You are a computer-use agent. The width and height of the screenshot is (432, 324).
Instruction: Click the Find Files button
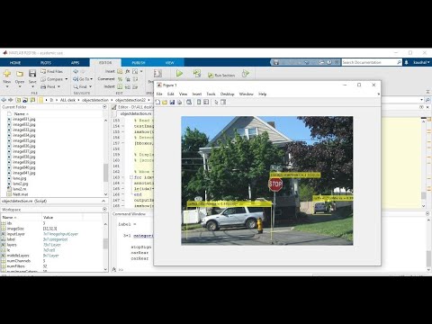tap(51, 71)
